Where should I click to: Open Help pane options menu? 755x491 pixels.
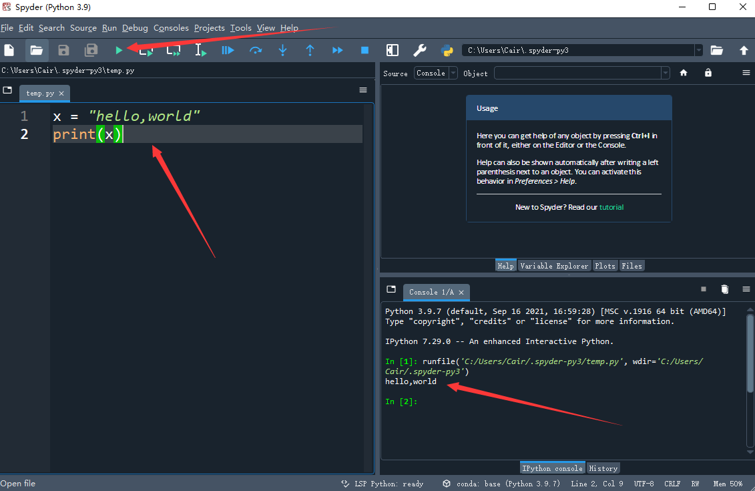pos(746,73)
